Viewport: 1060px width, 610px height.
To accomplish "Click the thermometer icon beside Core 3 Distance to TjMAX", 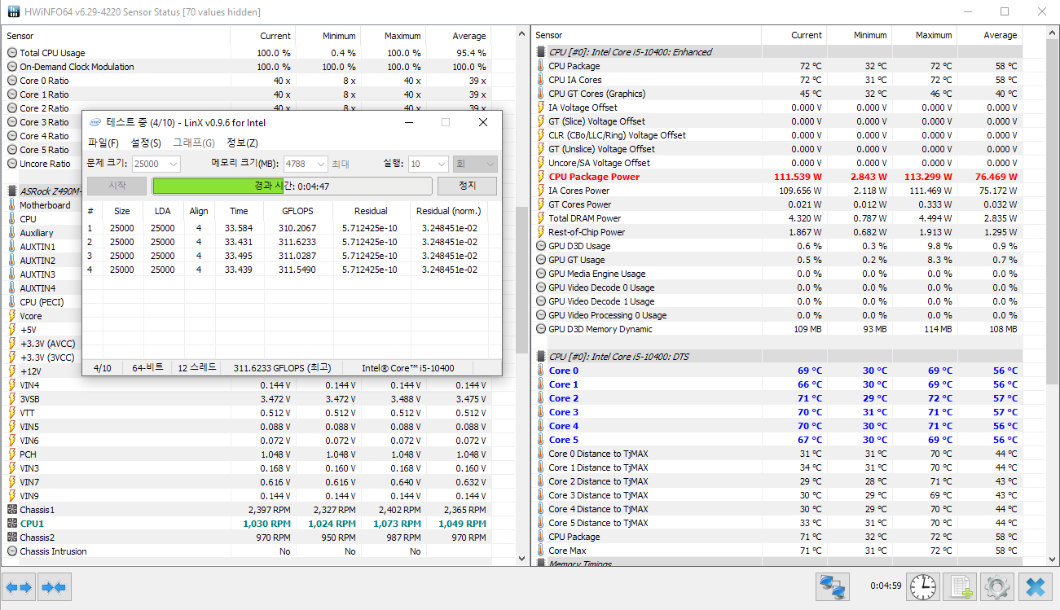I will (x=541, y=495).
